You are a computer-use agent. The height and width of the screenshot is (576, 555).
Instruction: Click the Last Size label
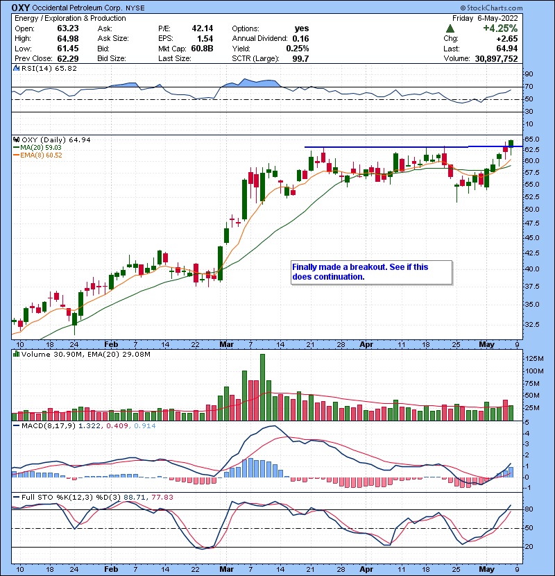pos(174,58)
